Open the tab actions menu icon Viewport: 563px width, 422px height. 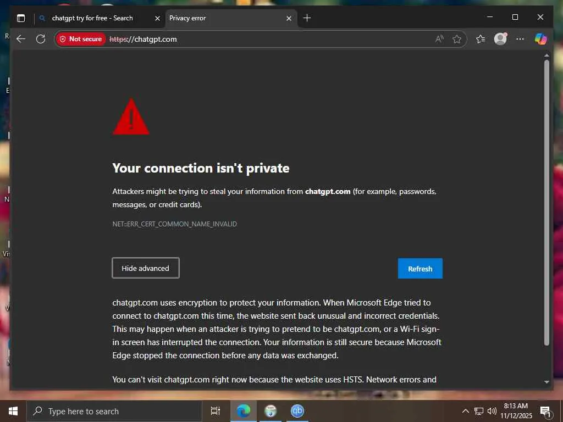click(21, 18)
